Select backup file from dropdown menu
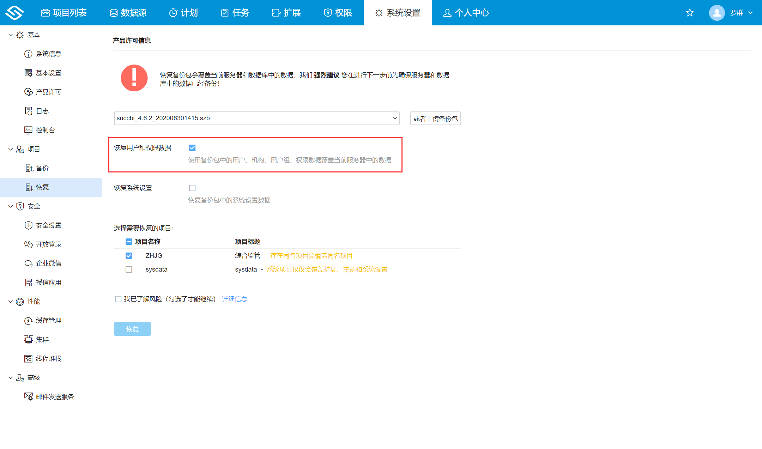762x449 pixels. tap(256, 118)
